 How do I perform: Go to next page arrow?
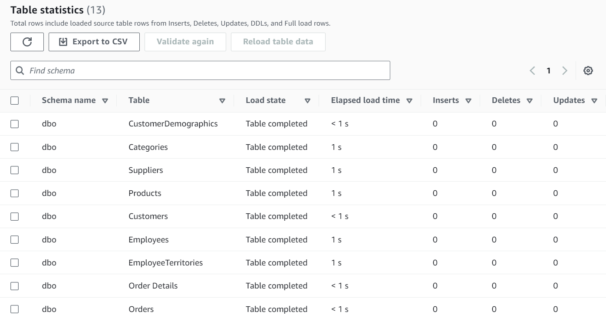565,70
